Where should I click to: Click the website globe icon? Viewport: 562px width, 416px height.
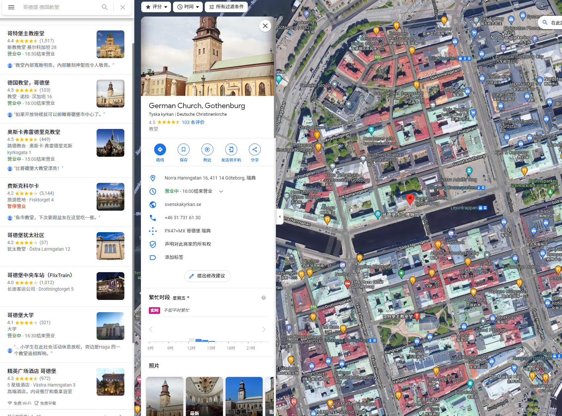pos(153,204)
